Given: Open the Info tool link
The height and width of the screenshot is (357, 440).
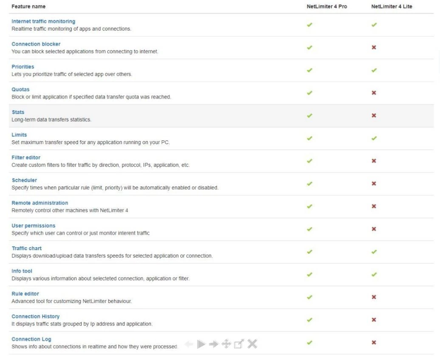Looking at the screenshot, I should pos(22,271).
